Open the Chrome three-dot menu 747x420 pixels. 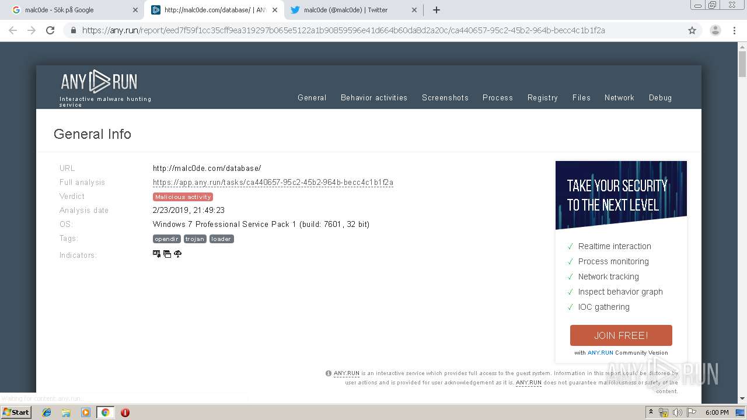point(734,30)
